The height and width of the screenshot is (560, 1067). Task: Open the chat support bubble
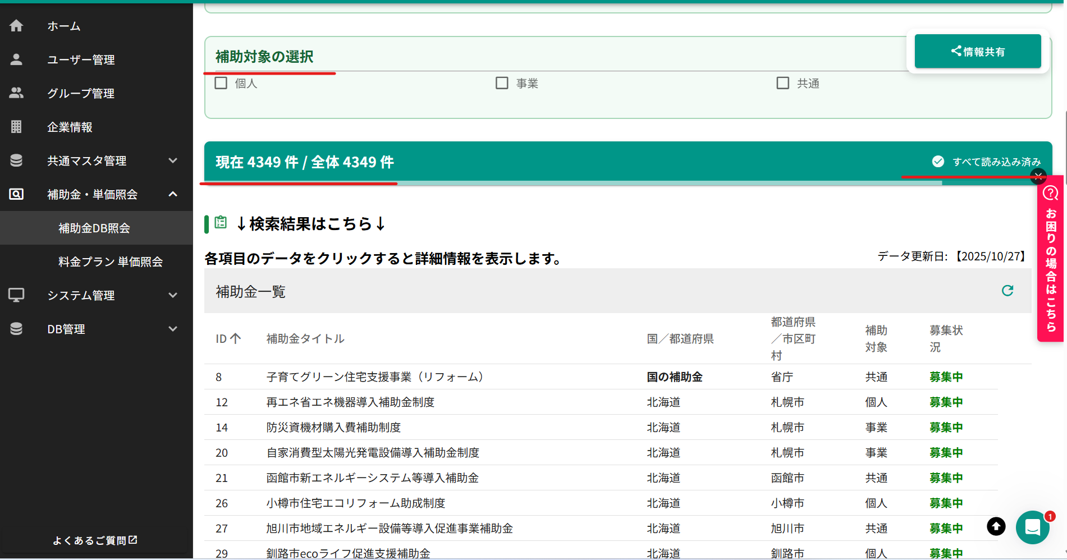tap(1032, 527)
